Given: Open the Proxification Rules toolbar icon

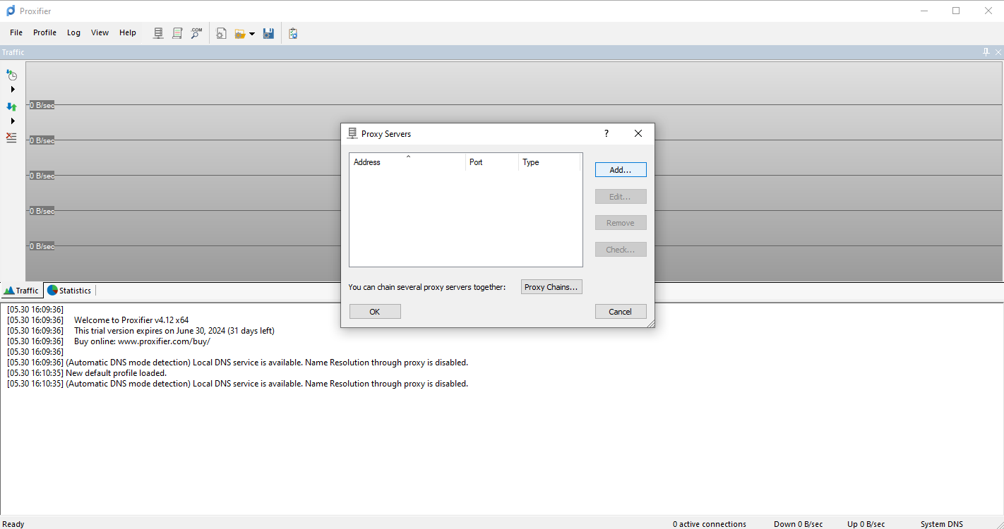Looking at the screenshot, I should point(177,33).
